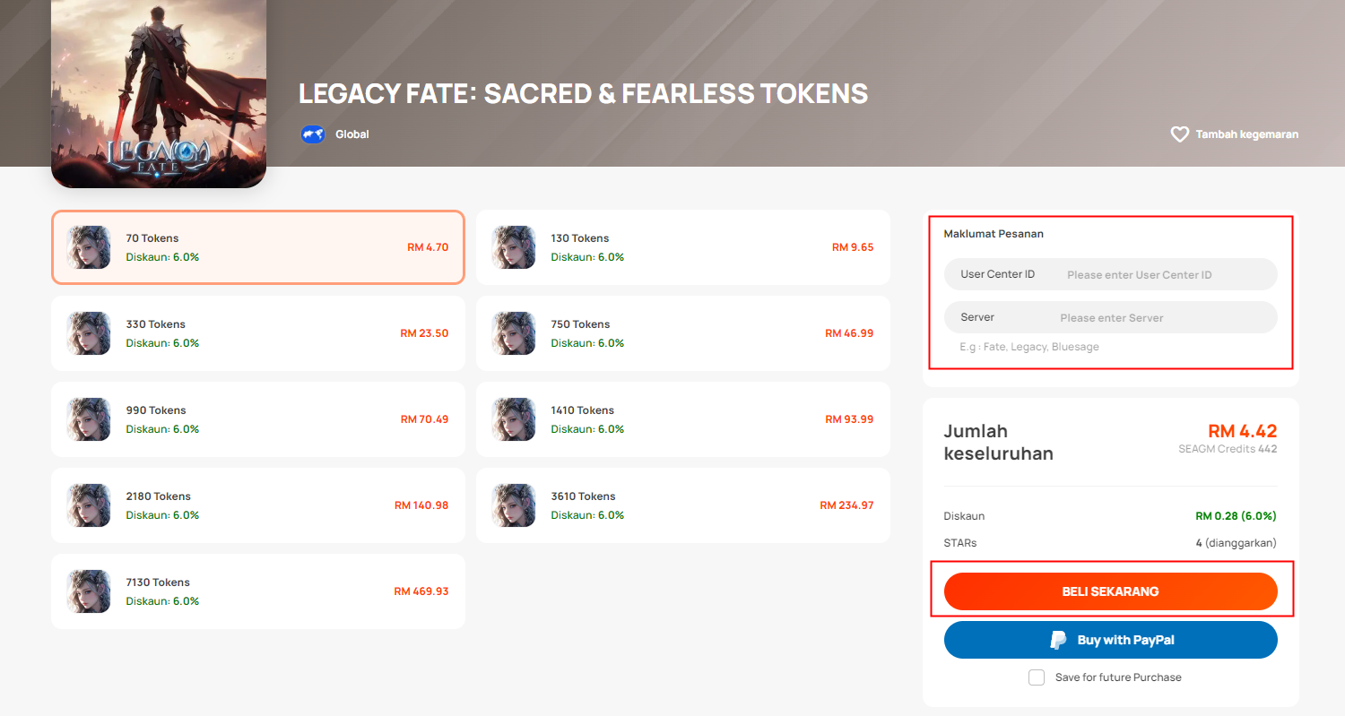Click the 7130 Tokens character icon
Screen dimensions: 1345x716
[x=89, y=591]
